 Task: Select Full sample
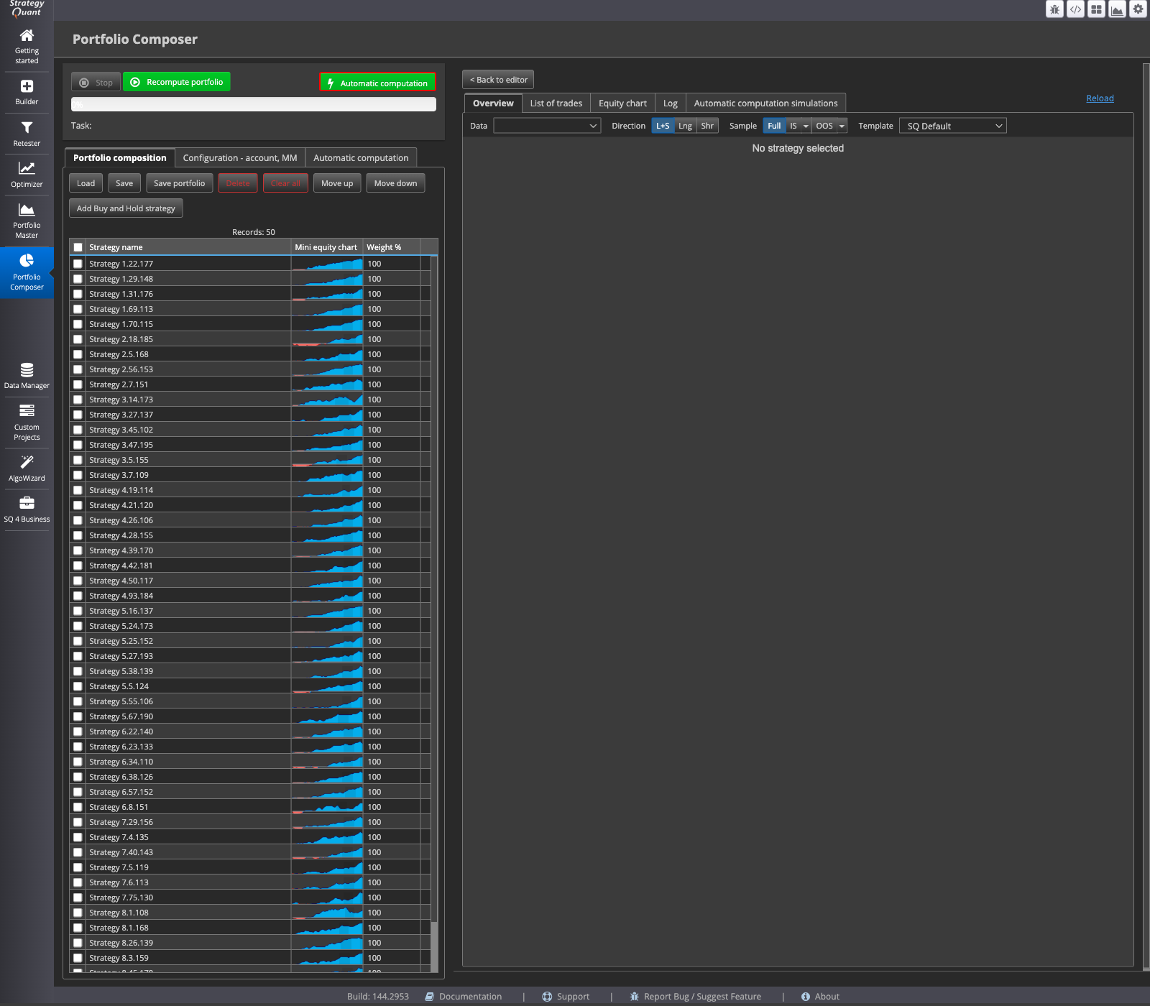(774, 126)
